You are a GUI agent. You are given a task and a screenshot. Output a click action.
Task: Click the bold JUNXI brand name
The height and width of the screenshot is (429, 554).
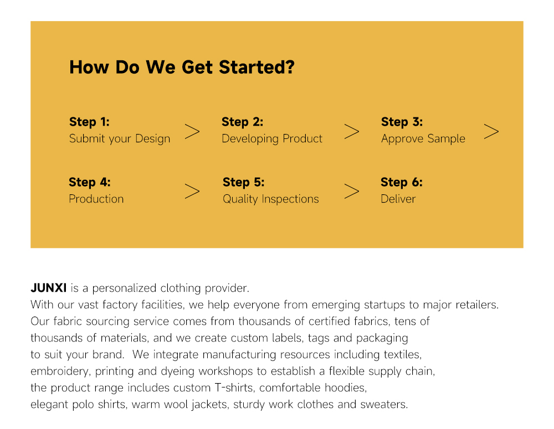[48, 288]
